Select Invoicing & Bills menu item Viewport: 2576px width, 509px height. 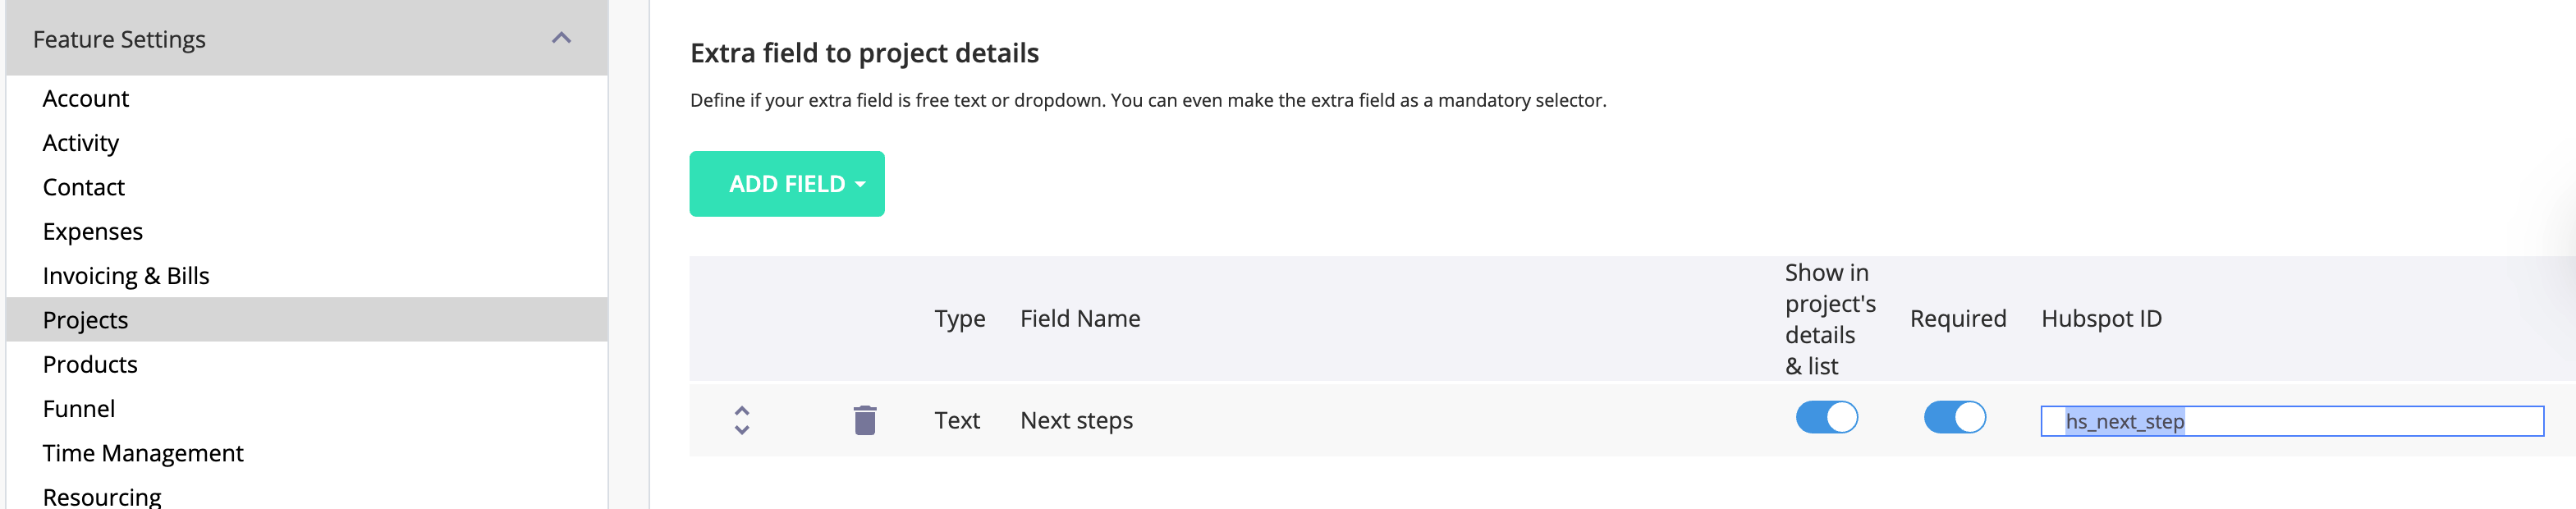[126, 276]
